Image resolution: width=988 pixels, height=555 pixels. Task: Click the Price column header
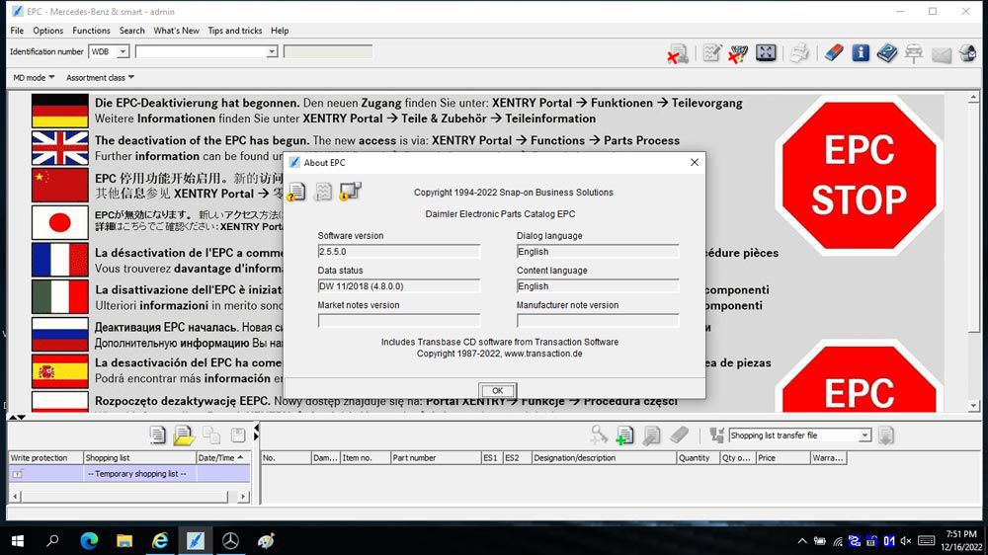(x=782, y=458)
